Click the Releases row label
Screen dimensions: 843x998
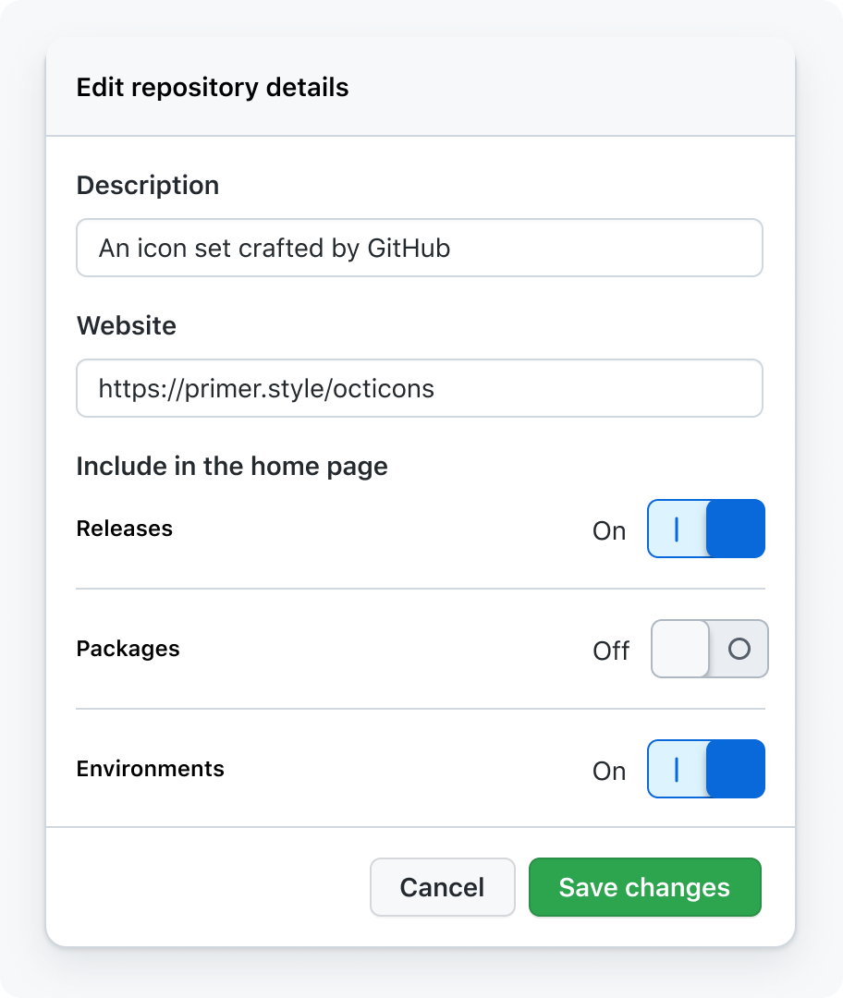125,529
